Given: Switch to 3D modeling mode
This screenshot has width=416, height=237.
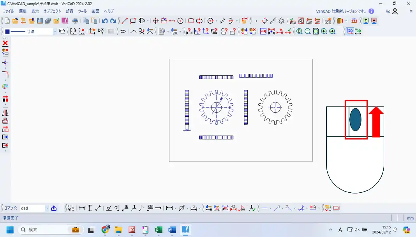Looking at the screenshot, I should 358,31.
